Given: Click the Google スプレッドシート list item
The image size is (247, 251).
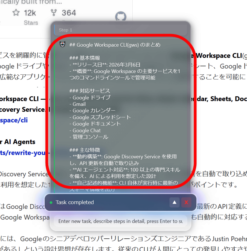Looking at the screenshot, I should [100, 117].
